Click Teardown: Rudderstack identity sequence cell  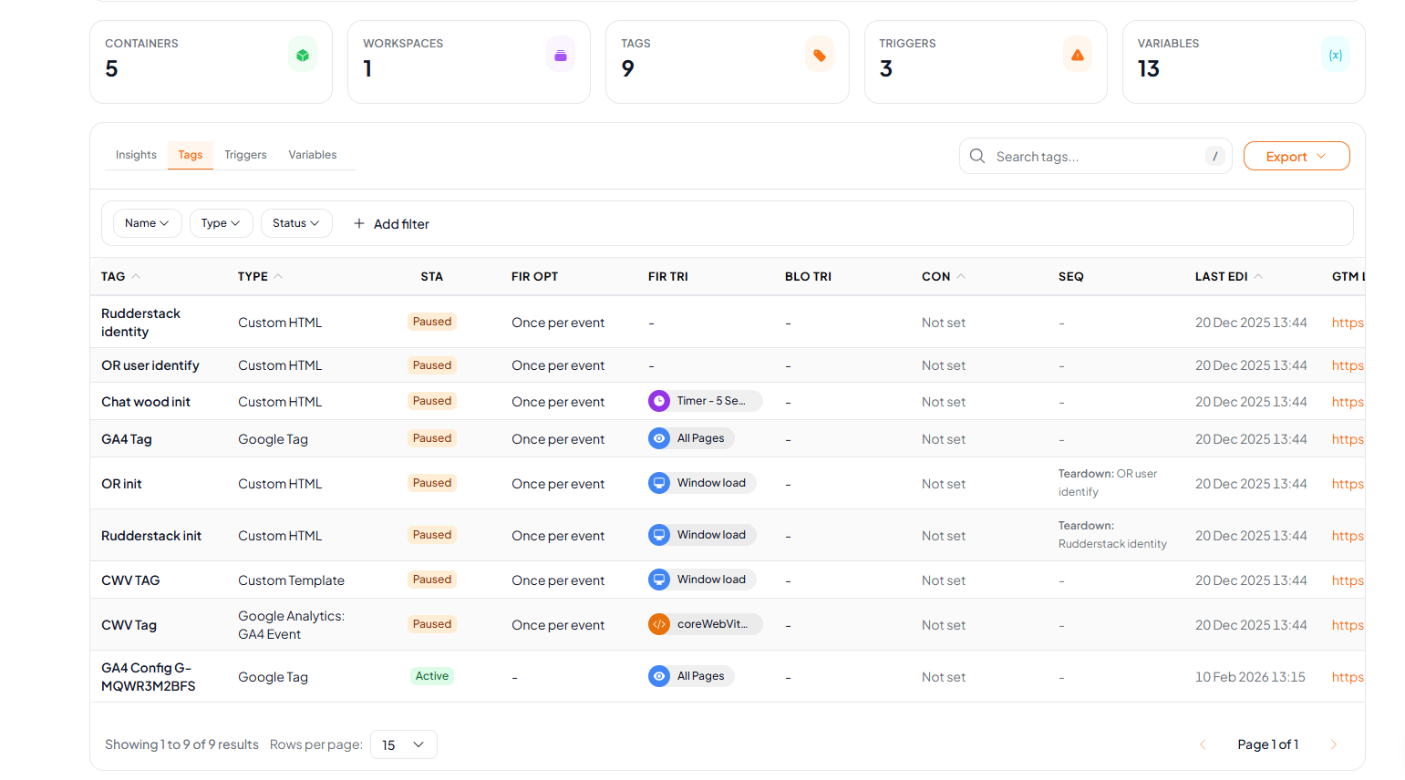1112,535
